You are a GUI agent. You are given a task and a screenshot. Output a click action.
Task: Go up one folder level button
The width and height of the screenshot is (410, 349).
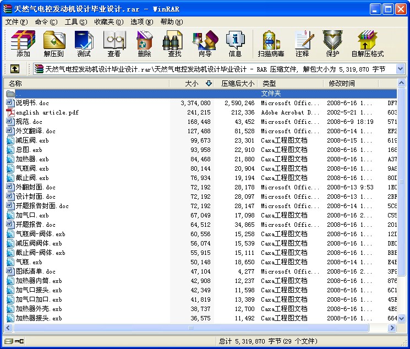pos(15,69)
